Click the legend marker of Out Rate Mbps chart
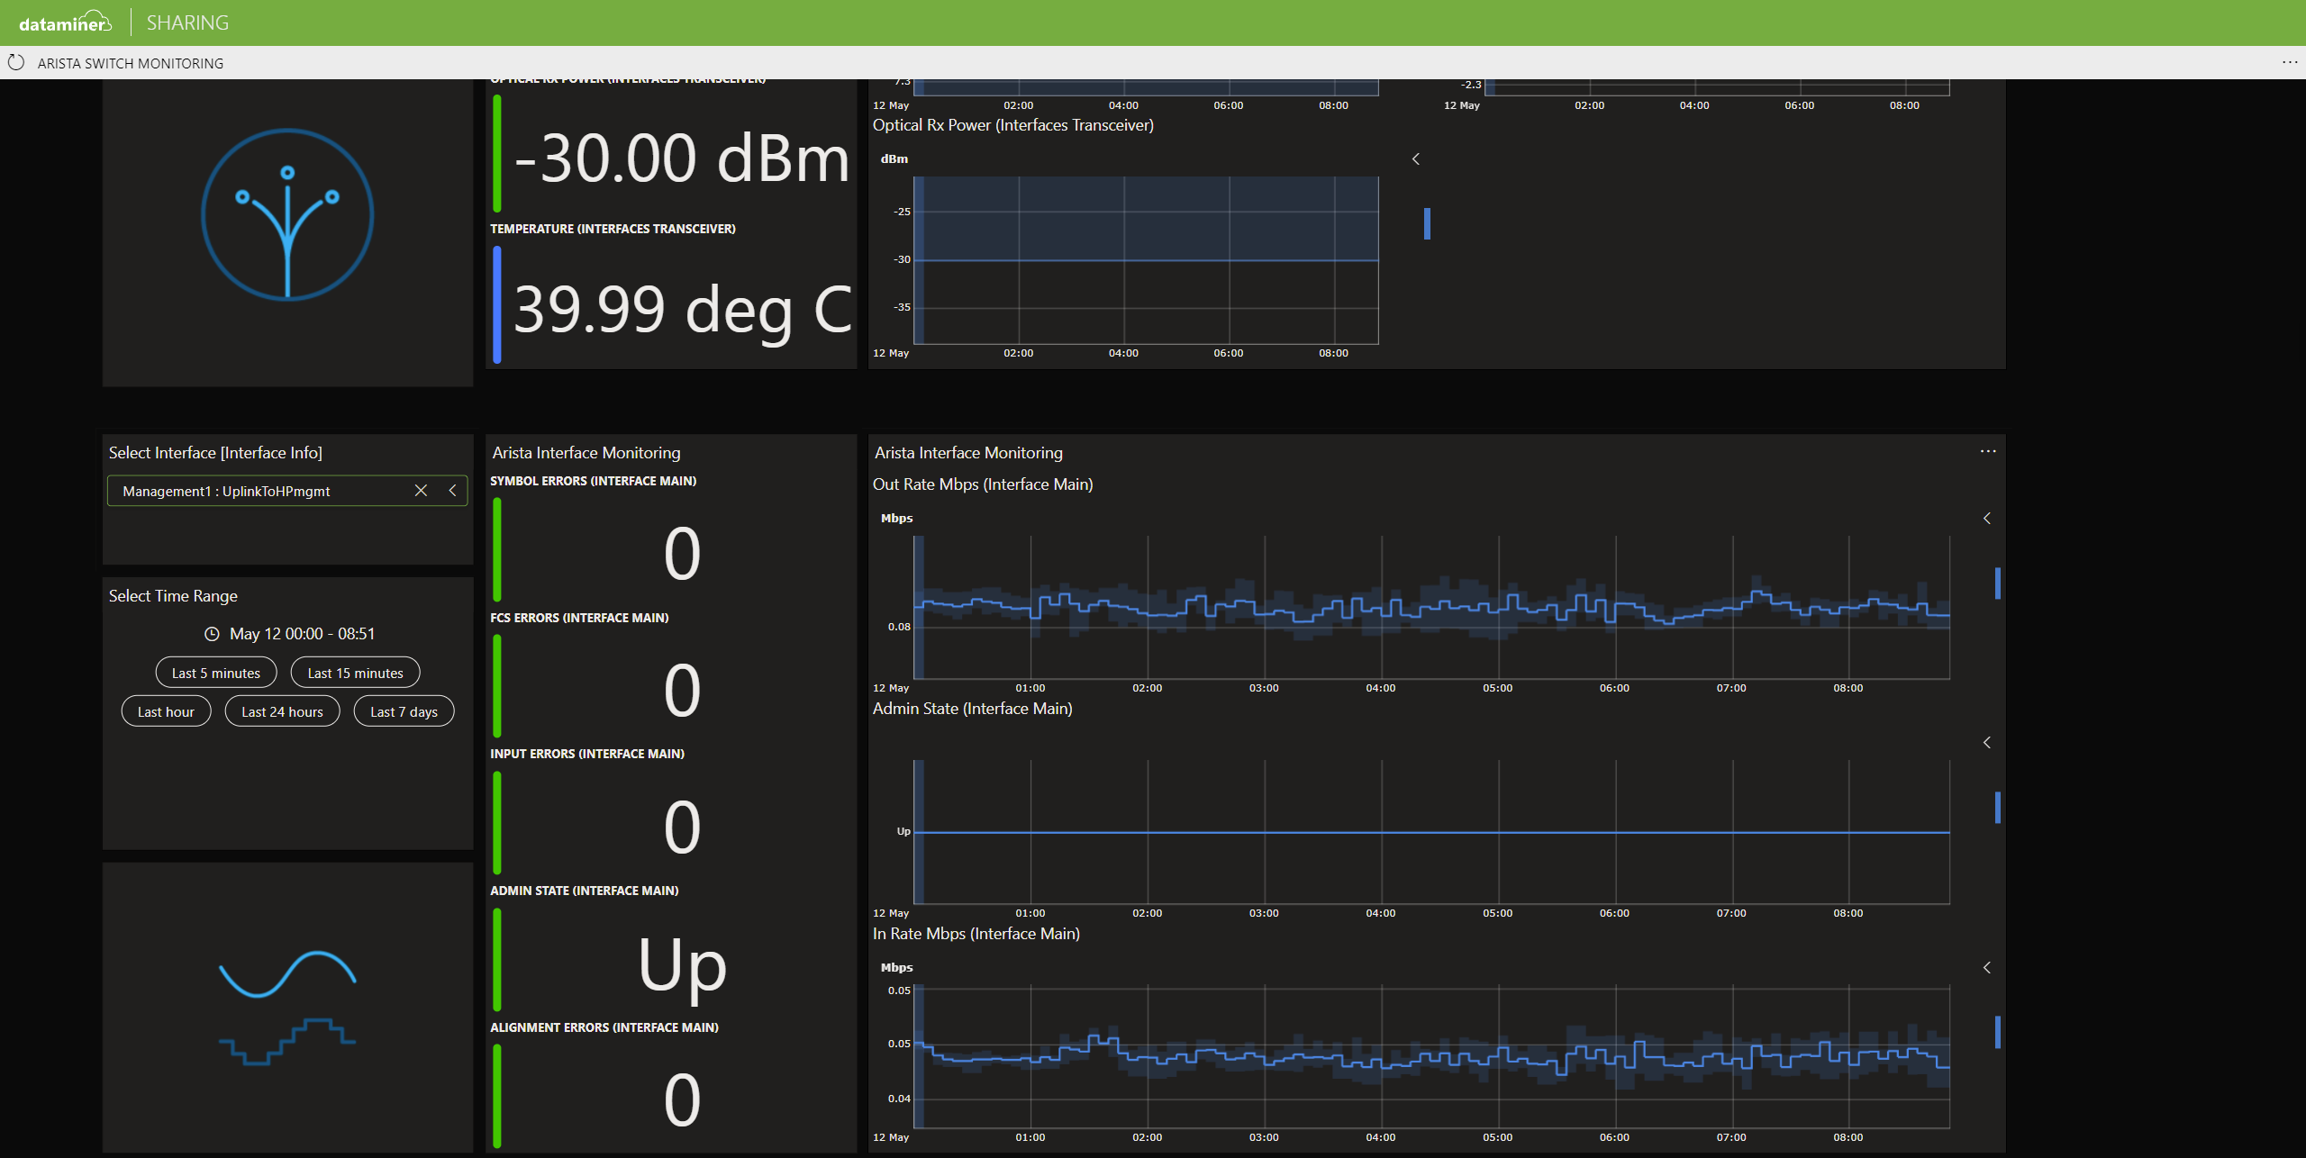 pos(1998,584)
